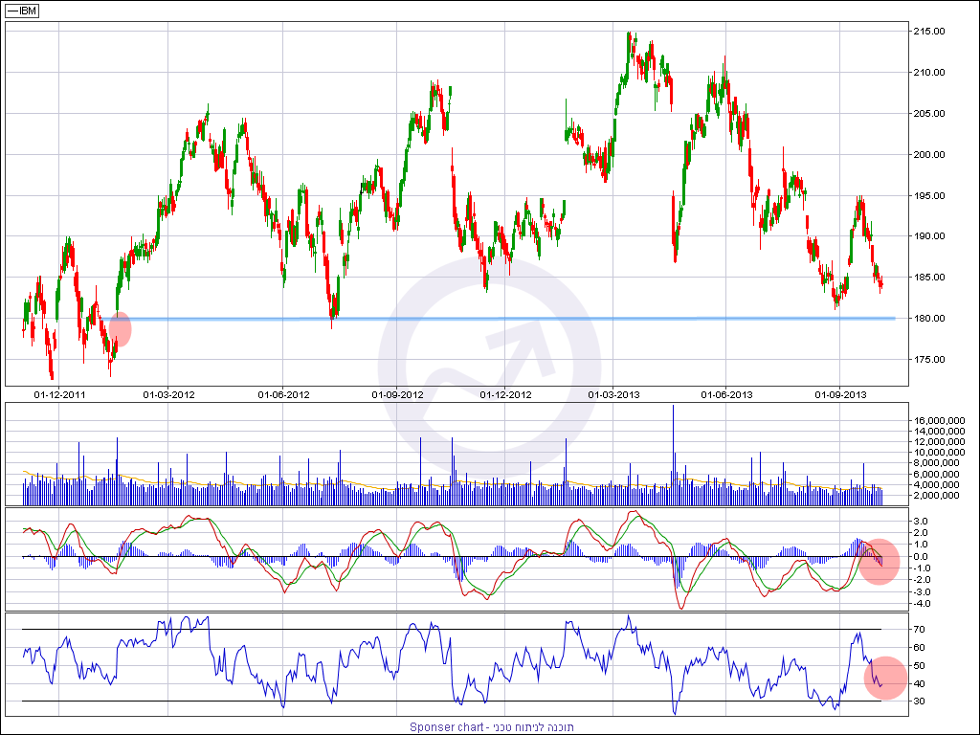Select the 01-09-2012 date label
This screenshot has width=980, height=735.
click(397, 394)
